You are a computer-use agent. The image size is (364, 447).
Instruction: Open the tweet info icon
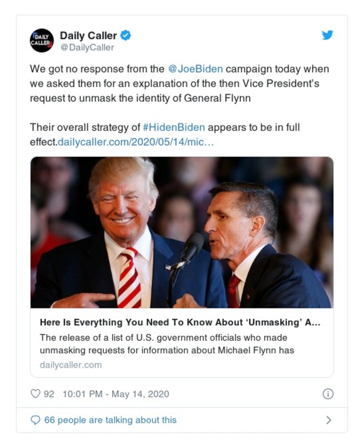click(329, 392)
